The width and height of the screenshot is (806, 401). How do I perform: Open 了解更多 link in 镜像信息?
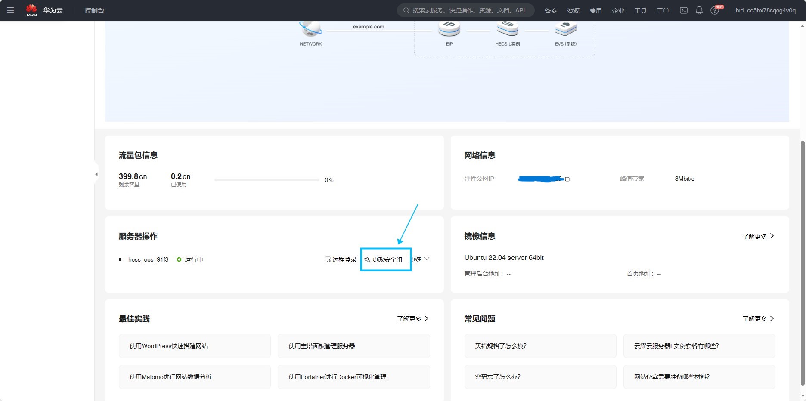click(758, 236)
